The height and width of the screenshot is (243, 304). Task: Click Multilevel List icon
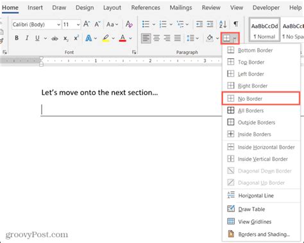pos(180,24)
